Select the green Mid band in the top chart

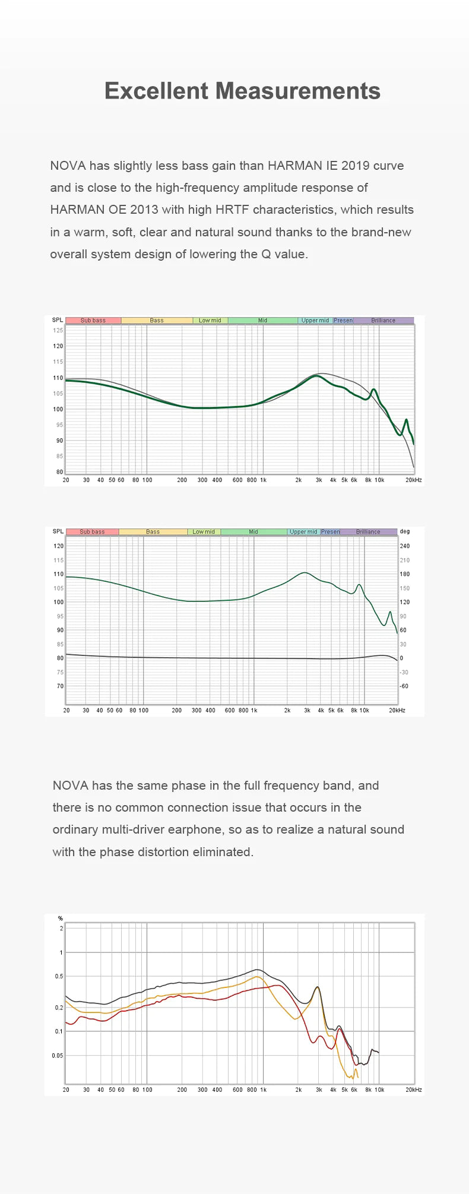tap(262, 321)
